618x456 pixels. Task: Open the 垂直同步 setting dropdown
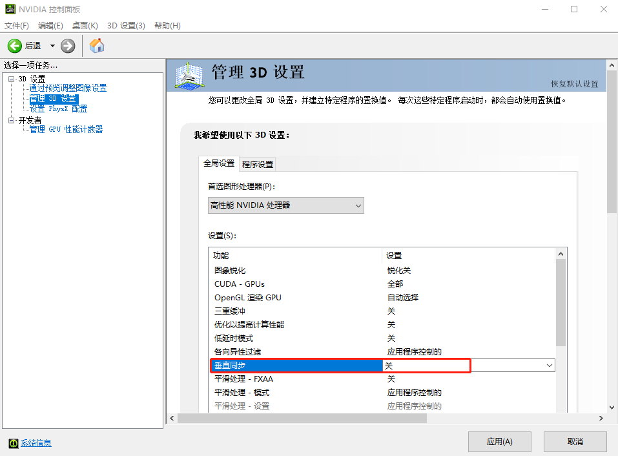tap(549, 366)
